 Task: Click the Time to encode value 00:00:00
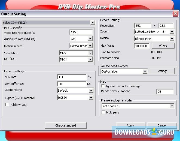click(x=157, y=52)
